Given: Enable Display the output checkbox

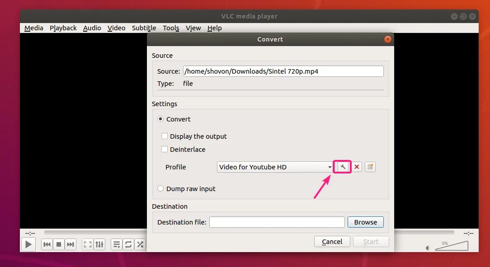Looking at the screenshot, I should pyautogui.click(x=165, y=136).
